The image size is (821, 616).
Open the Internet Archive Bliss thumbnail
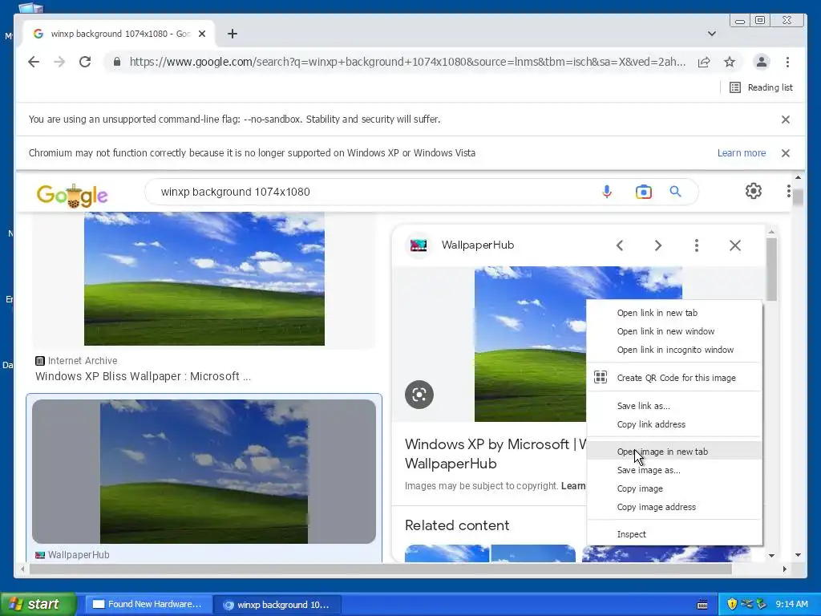tap(204, 278)
